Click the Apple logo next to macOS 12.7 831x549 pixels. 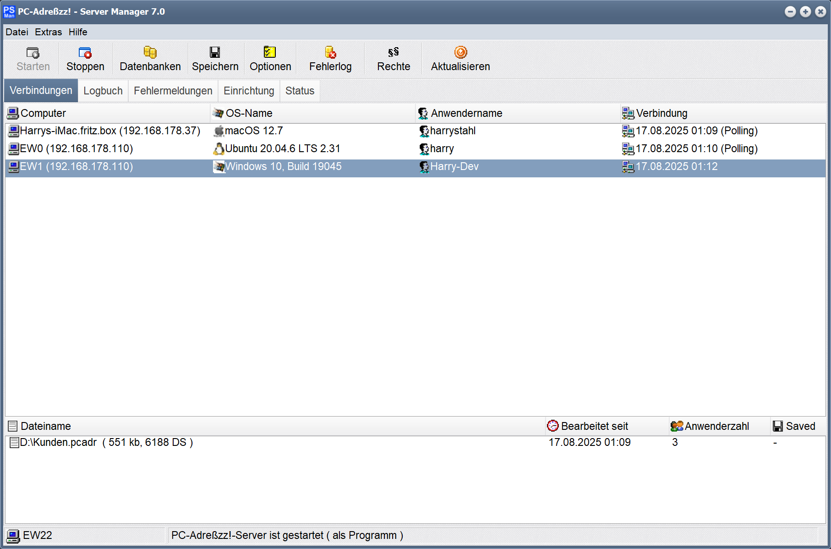[219, 131]
